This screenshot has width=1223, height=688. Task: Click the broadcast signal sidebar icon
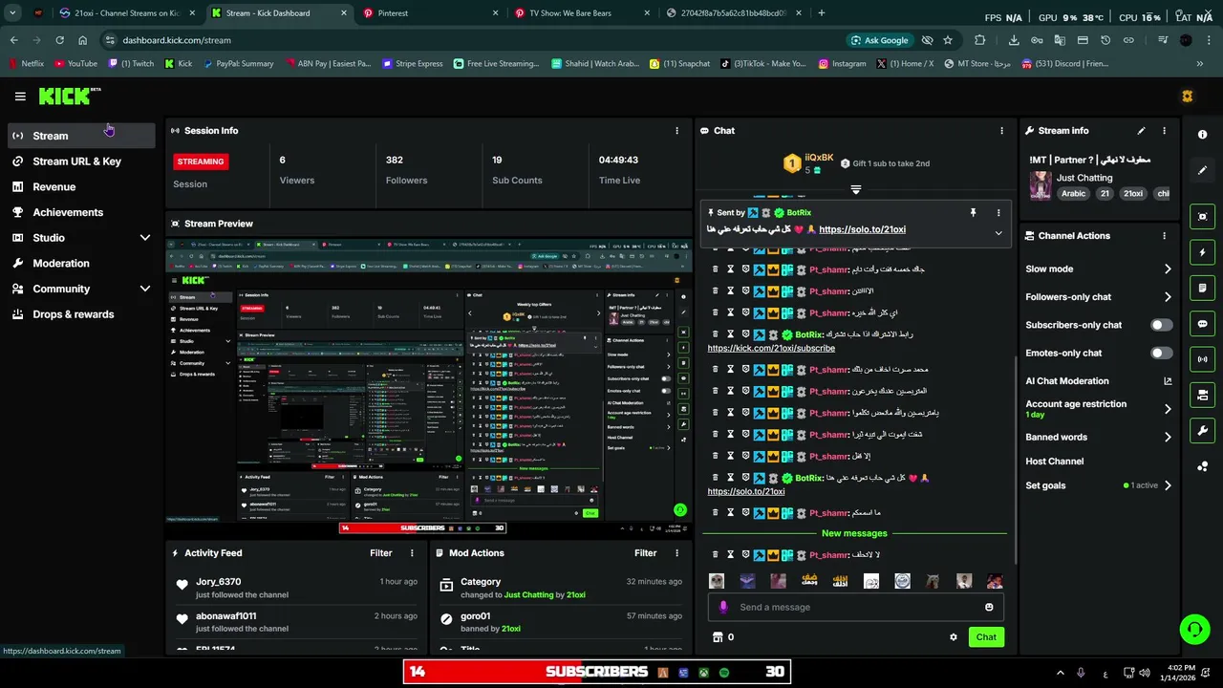click(x=1203, y=359)
